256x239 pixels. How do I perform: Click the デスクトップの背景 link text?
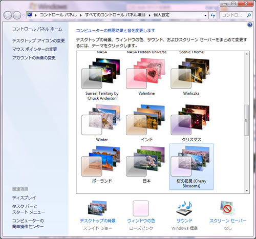coord(98,221)
